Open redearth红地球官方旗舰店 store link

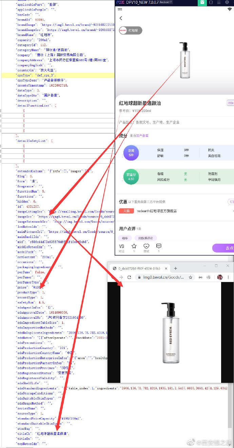tap(157, 211)
